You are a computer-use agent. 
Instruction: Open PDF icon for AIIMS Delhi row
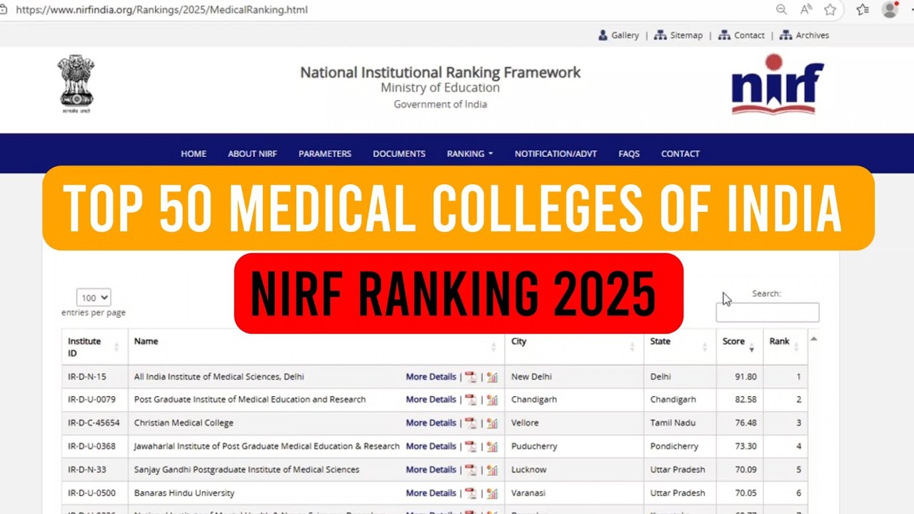(x=471, y=377)
